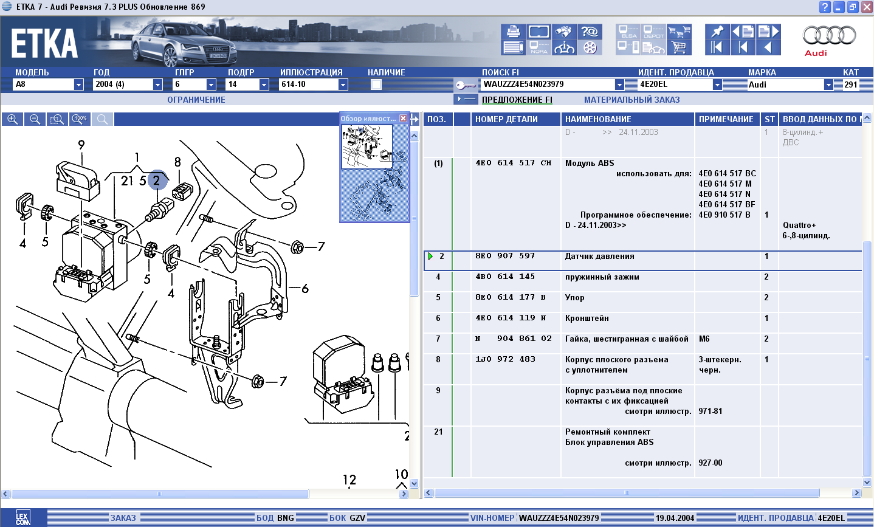Screen dimensions: 874x527
Task: Click the printer icon in the toolbar
Action: [x=514, y=32]
